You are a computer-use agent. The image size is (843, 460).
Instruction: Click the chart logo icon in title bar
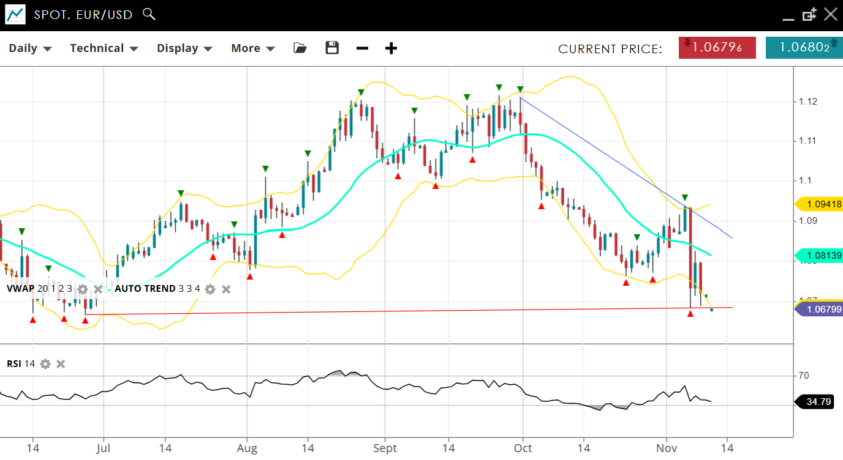[15, 14]
